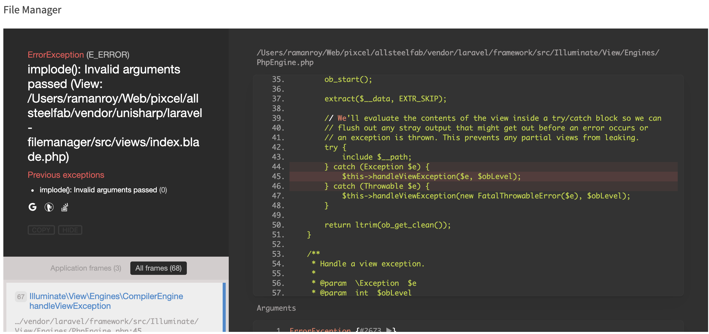Hide the exception message via HIDE

click(x=70, y=230)
